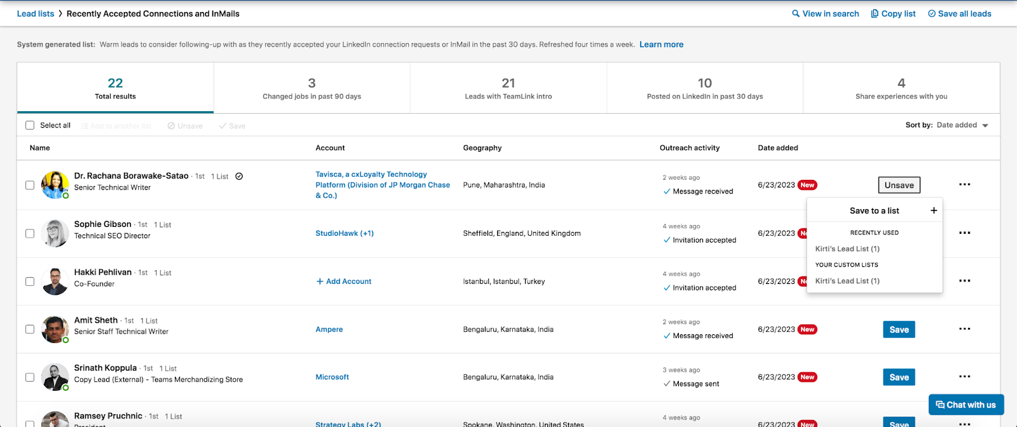Check the box for Ramsey Pruchnic
This screenshot has width=1017, height=427.
pyautogui.click(x=30, y=423)
